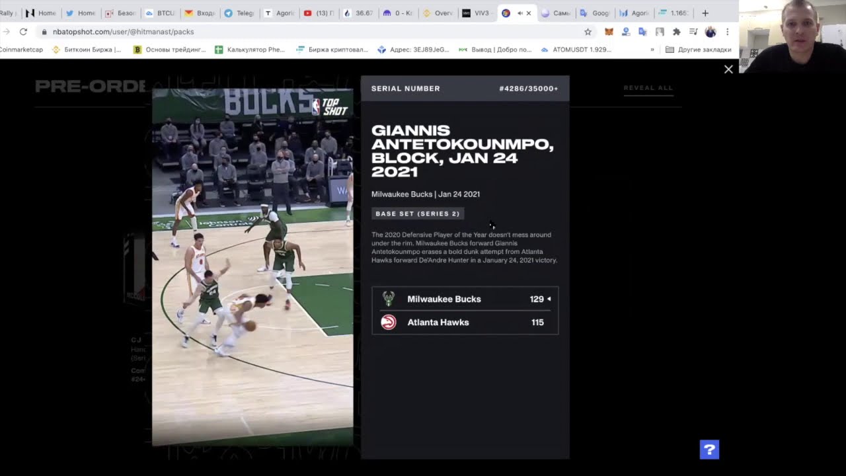Close the active NBA Top Shot tab
Screen dimensions: 846x476
(x=528, y=13)
